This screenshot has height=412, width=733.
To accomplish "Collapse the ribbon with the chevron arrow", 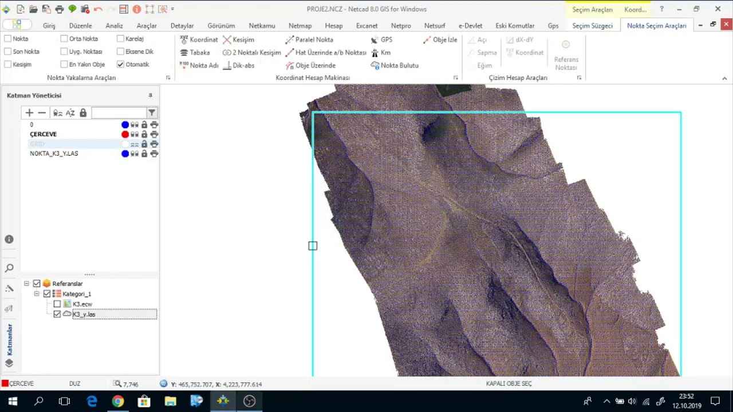I will click(x=725, y=78).
